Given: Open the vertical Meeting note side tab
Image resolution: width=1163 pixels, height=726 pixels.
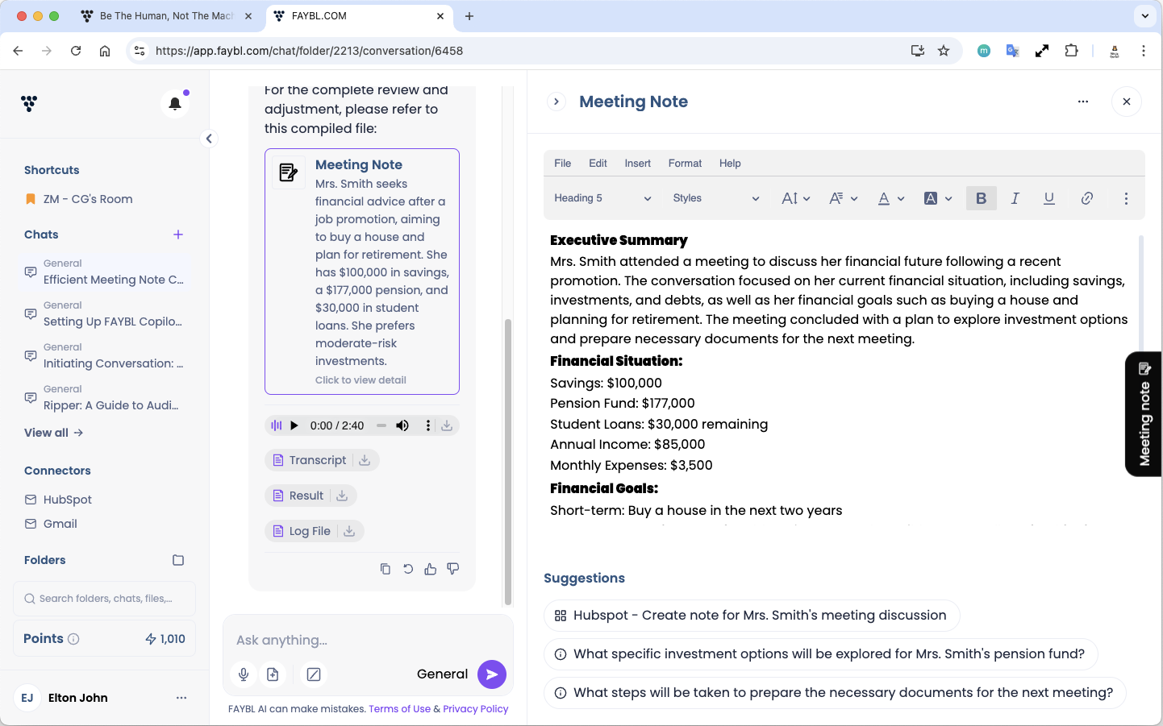Looking at the screenshot, I should (1144, 414).
